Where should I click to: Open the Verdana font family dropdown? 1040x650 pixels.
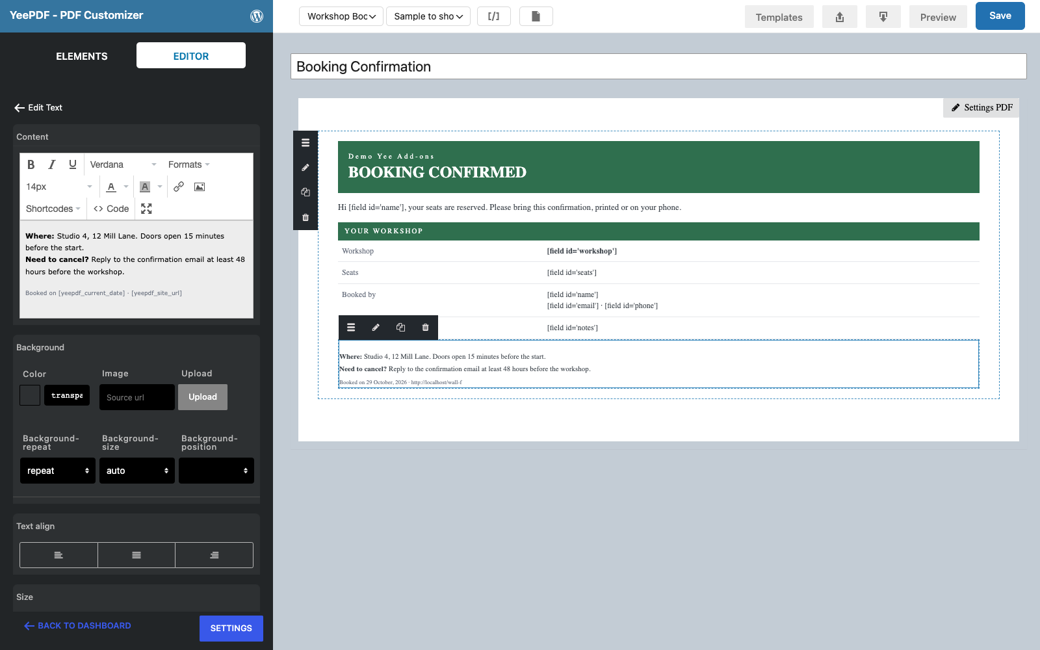123,164
